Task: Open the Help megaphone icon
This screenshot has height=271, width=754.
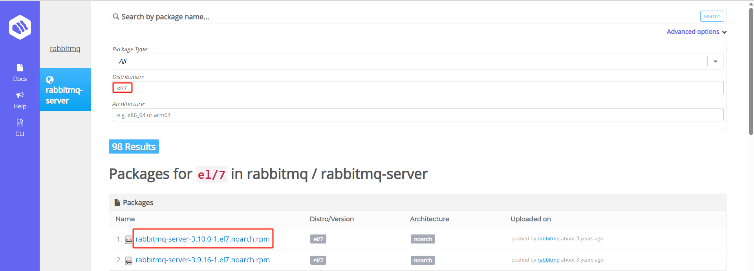Action: pyautogui.click(x=20, y=95)
